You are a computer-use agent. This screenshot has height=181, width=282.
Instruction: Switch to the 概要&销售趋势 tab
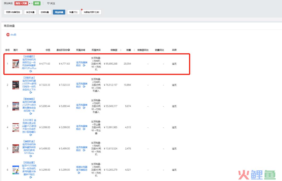coord(13,12)
